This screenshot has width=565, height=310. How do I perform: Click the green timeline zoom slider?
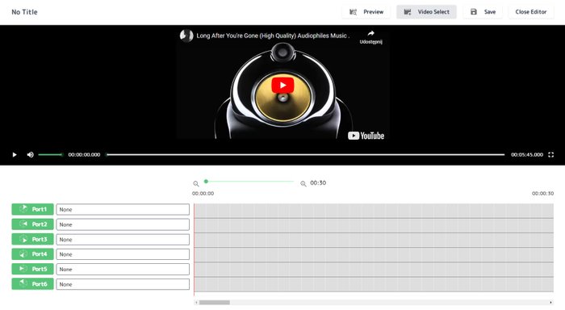pyautogui.click(x=249, y=182)
